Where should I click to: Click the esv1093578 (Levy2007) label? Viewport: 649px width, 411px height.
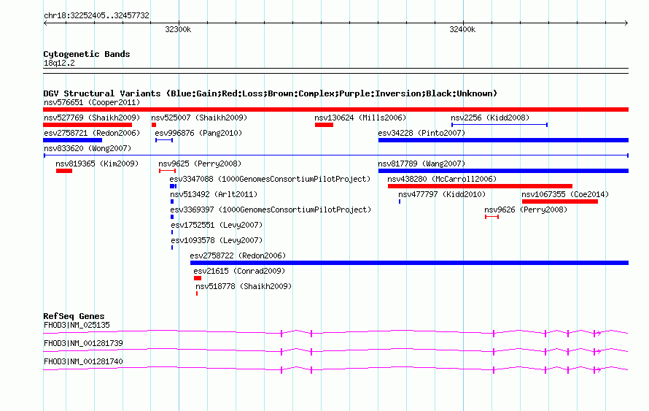(217, 240)
